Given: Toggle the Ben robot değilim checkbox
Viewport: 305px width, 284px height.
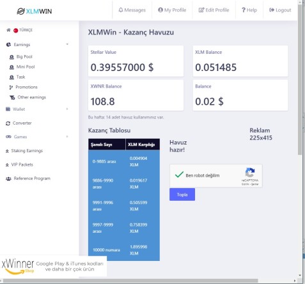Looking at the screenshot, I should point(179,175).
